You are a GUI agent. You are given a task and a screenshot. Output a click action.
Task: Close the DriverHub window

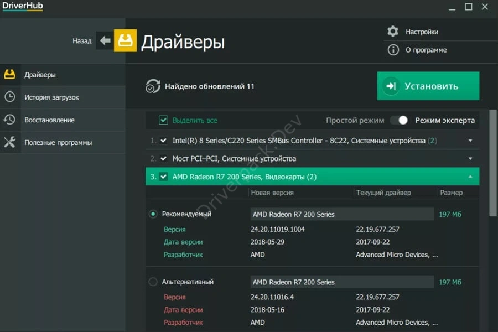(x=485, y=7)
